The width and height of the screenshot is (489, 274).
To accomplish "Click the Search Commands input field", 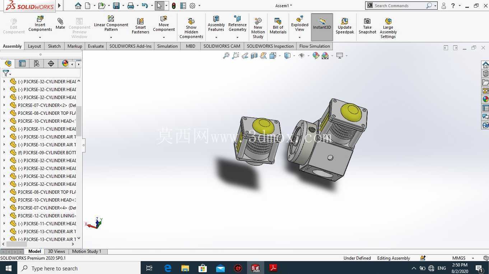I will point(399,6).
